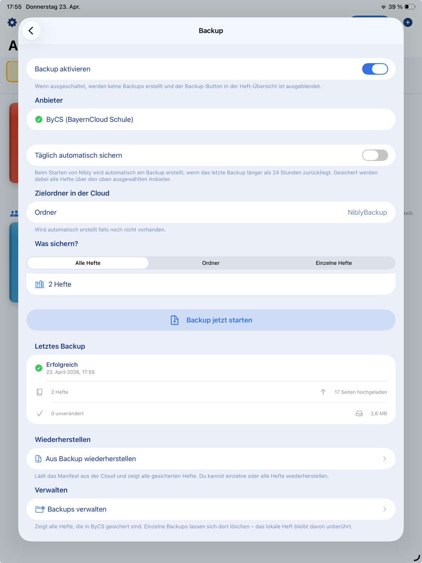Enable Täglich automatisch sichern
This screenshot has width=422, height=563.
[x=375, y=155]
